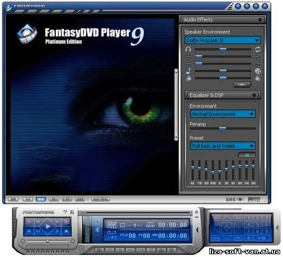
Task: Click the Dolby Digital logo in status bar
Action: point(254,199)
